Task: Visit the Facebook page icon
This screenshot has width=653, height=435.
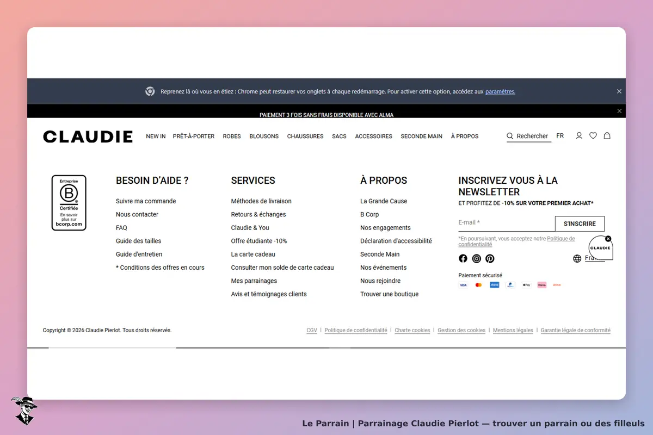Action: click(x=463, y=258)
